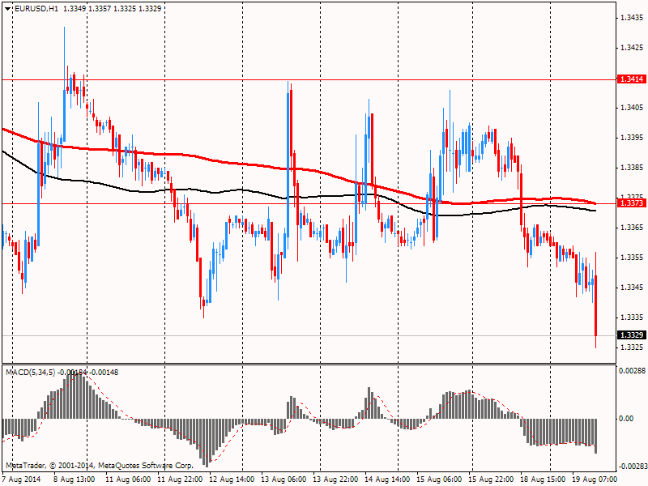Click the 1.3425 price axis label
Viewport: 648px width, 486px height.
pos(633,48)
